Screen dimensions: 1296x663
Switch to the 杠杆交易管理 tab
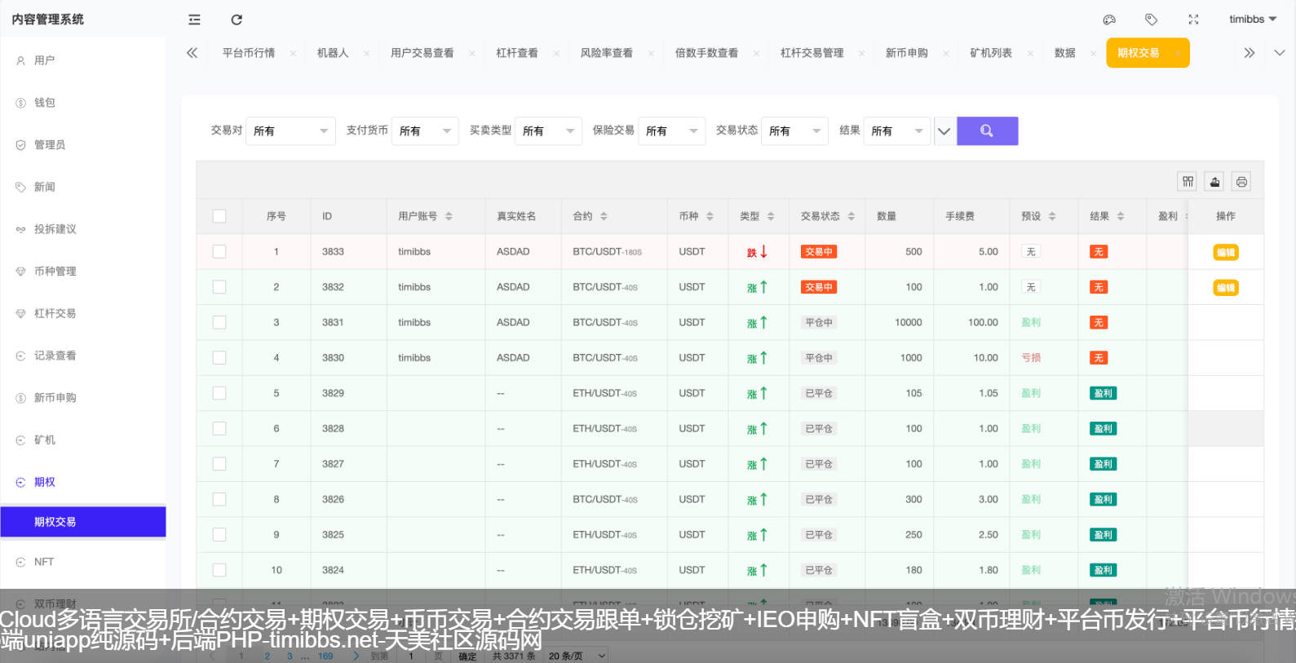pyautogui.click(x=812, y=53)
